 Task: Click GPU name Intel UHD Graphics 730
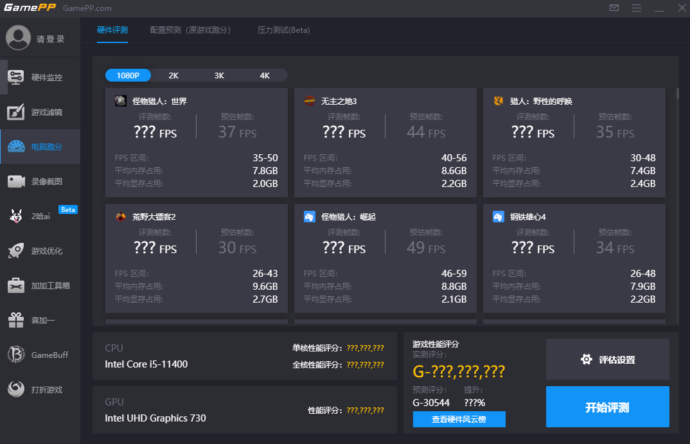[155, 418]
